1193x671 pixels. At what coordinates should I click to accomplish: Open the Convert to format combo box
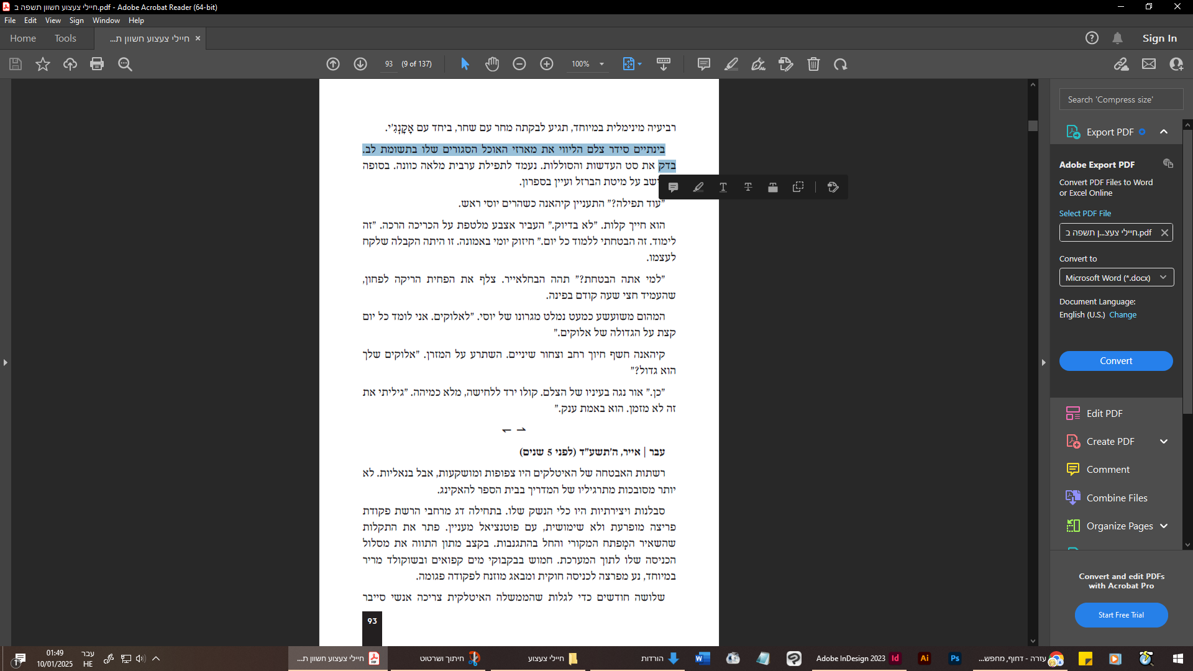point(1116,278)
